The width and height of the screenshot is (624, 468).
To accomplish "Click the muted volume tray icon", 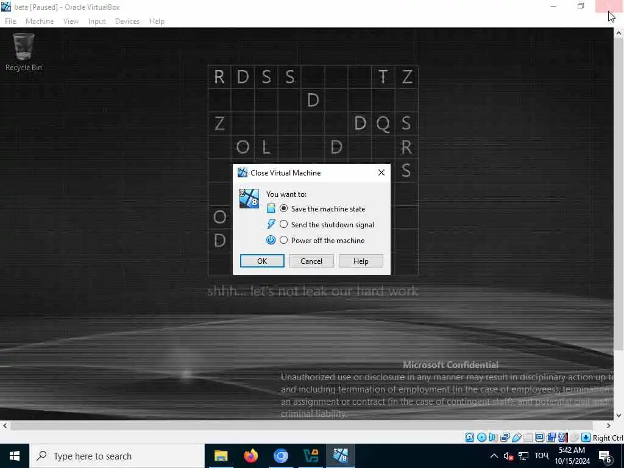I will coord(508,456).
